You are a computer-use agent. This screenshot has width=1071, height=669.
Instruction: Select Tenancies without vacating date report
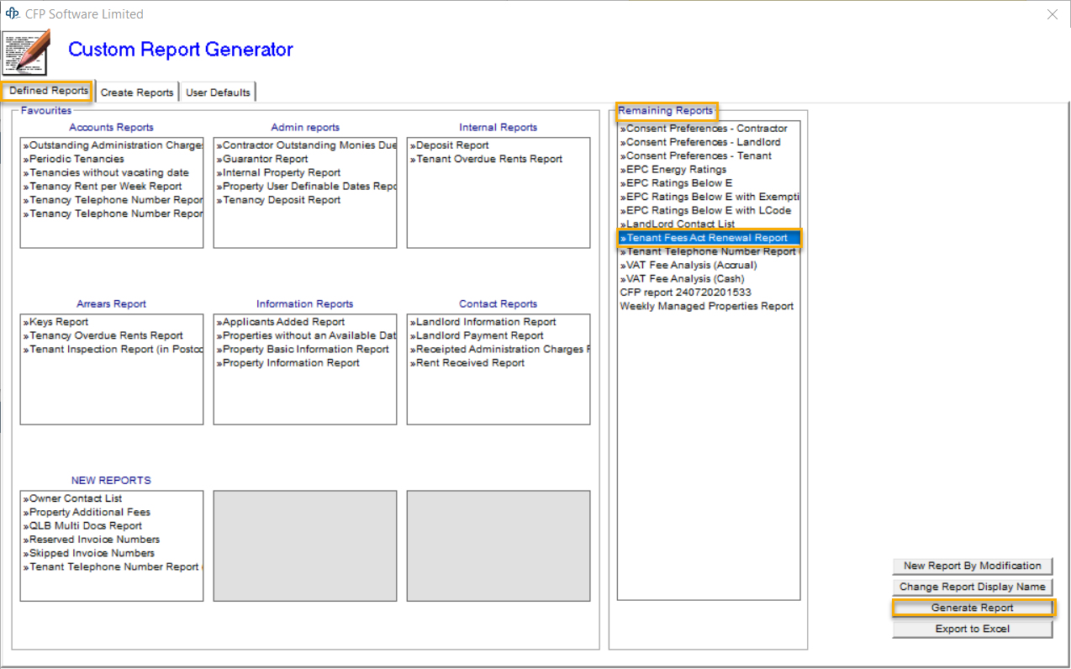point(106,172)
